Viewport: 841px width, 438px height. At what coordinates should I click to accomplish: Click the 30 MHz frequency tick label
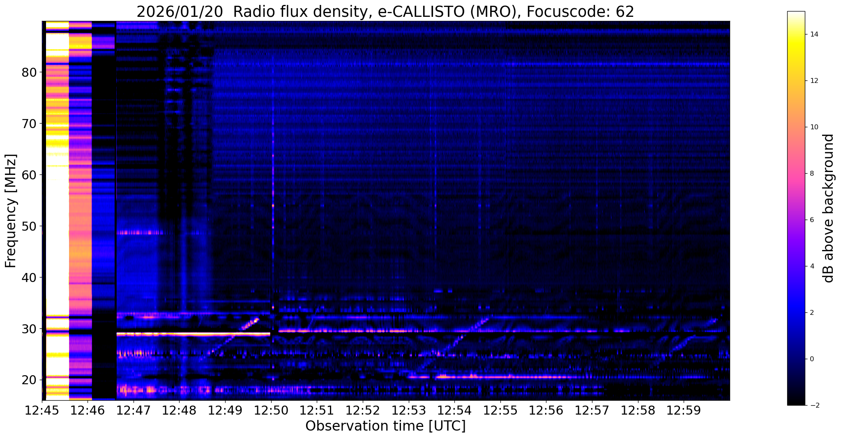click(29, 329)
